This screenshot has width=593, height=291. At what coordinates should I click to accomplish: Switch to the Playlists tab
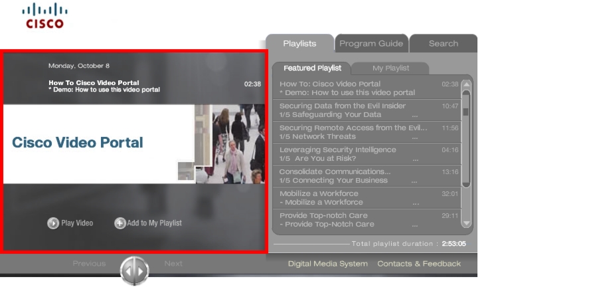(x=299, y=44)
